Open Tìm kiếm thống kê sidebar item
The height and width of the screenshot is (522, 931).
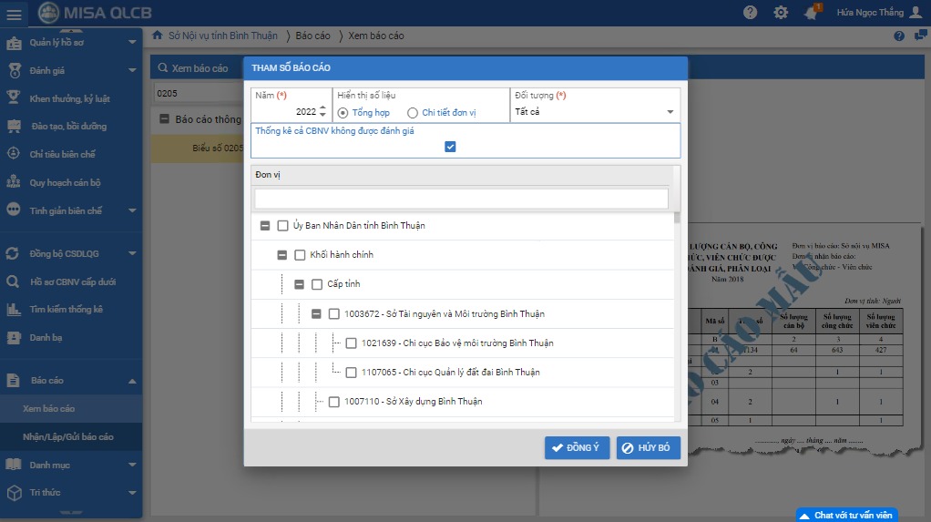coord(66,310)
